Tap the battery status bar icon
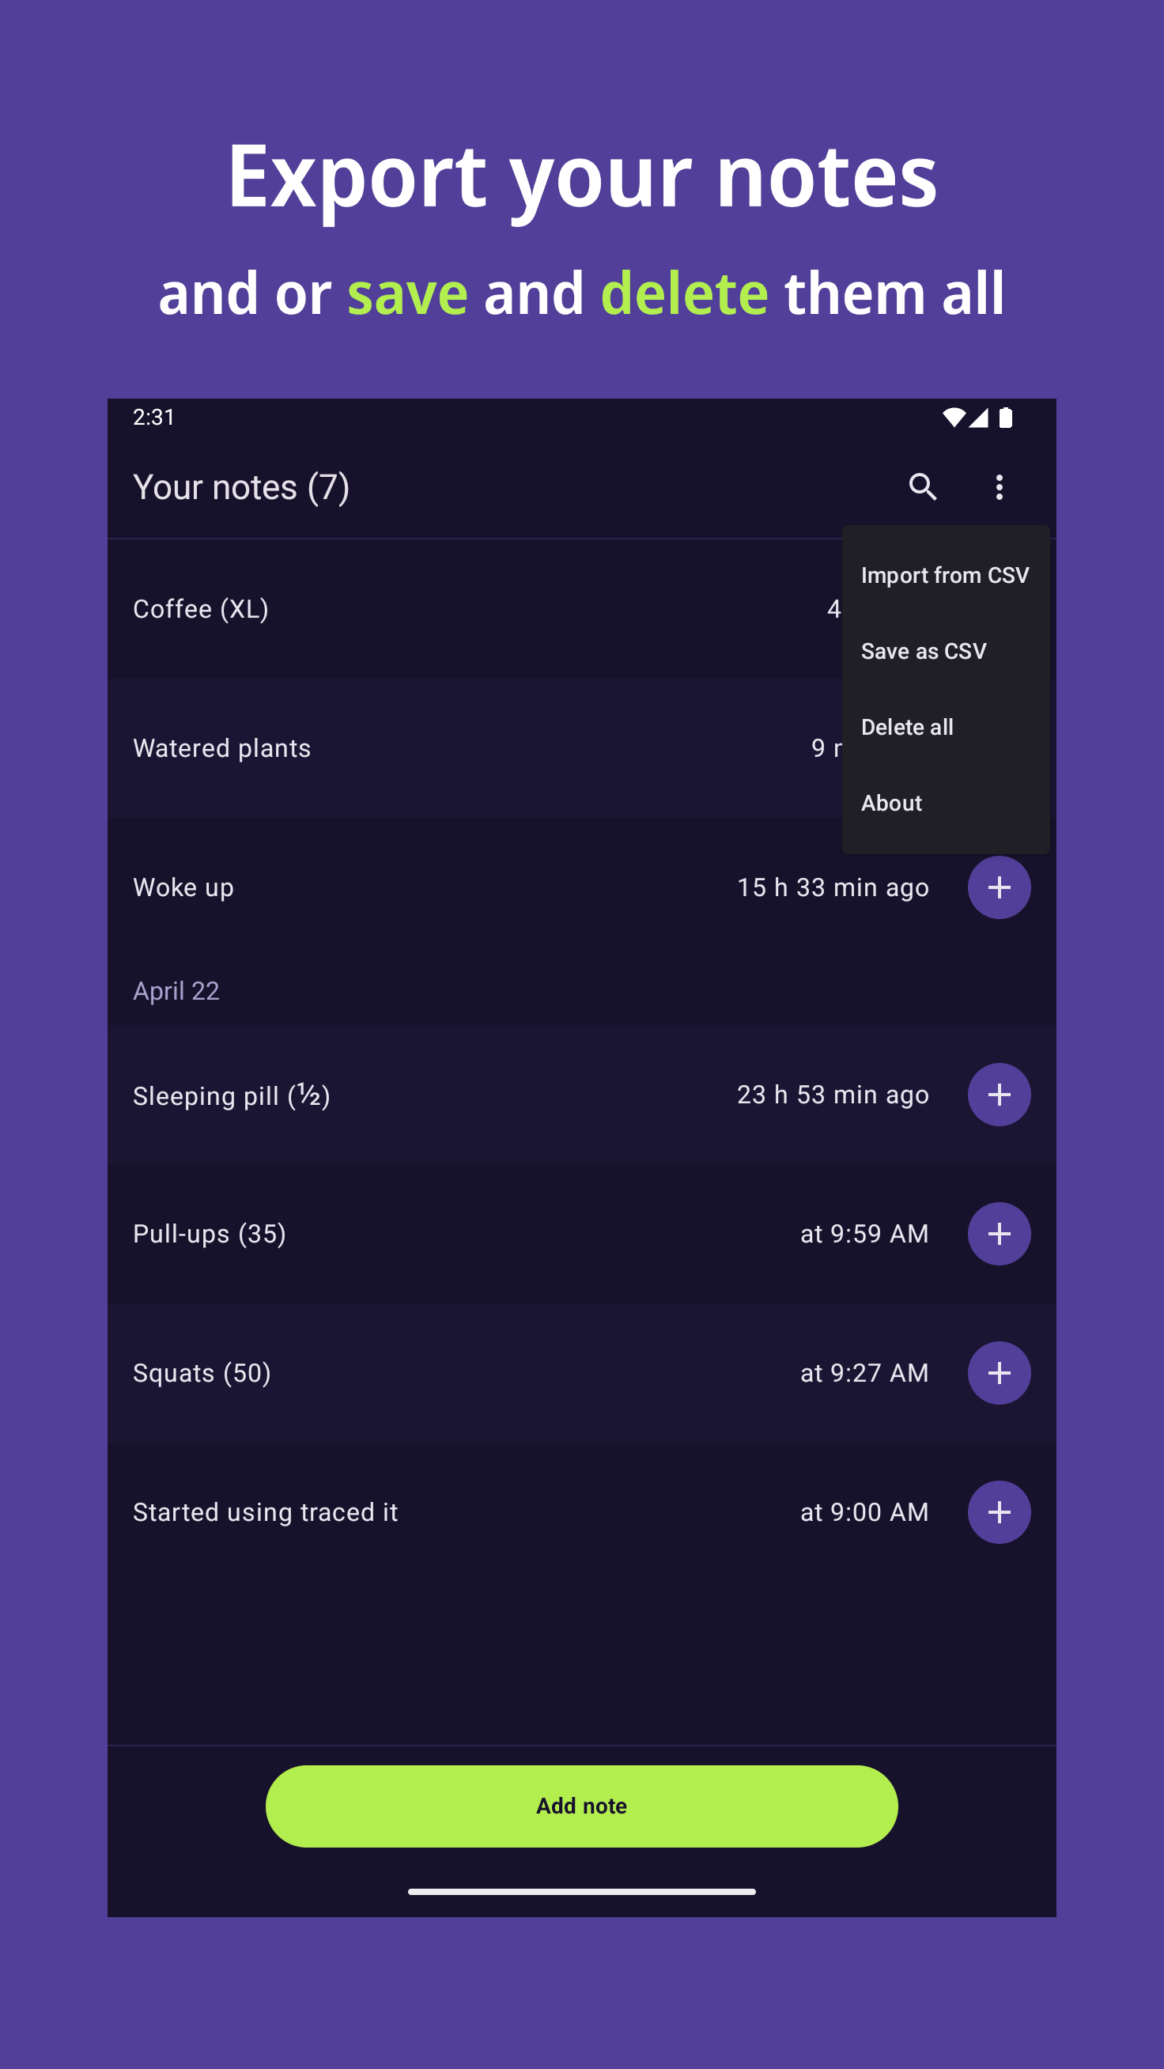Screen dimensions: 1164x2069 pos(1005,418)
